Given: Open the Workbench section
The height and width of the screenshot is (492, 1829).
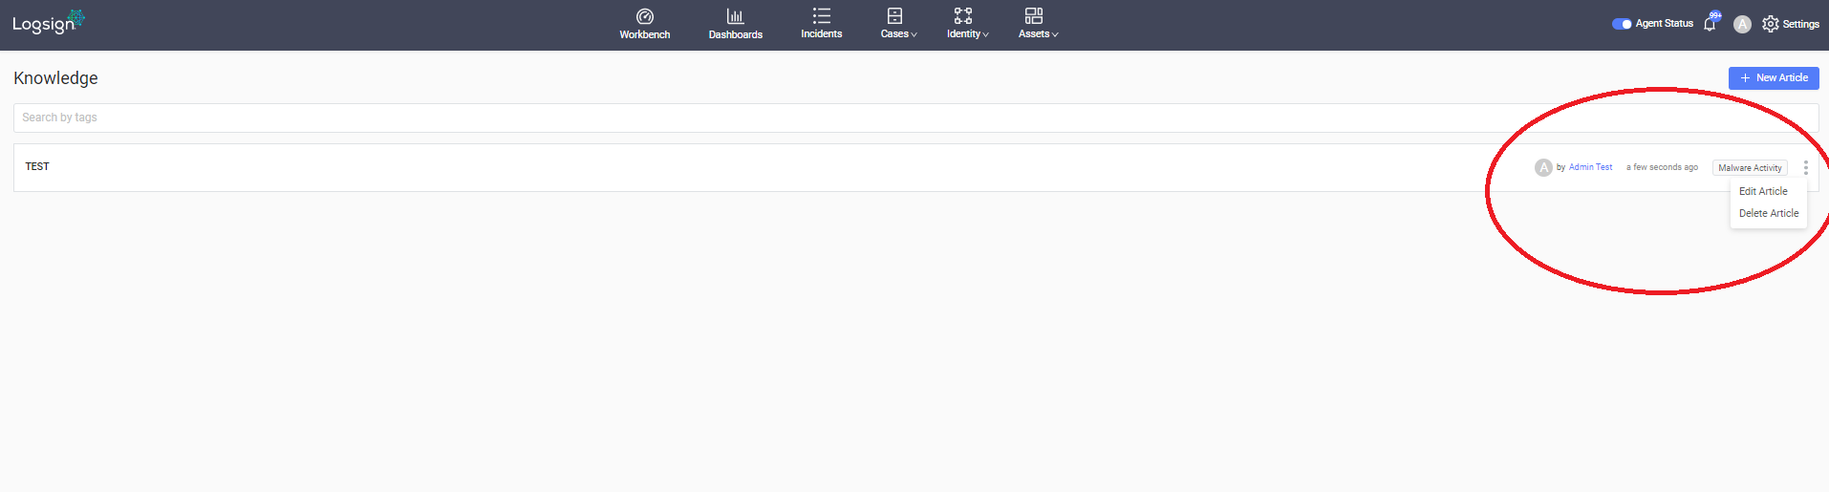Looking at the screenshot, I should point(644,24).
